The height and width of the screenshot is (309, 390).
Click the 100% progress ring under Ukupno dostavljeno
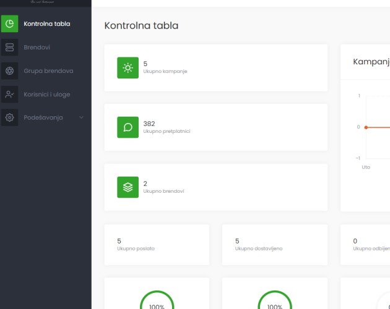coord(275,300)
